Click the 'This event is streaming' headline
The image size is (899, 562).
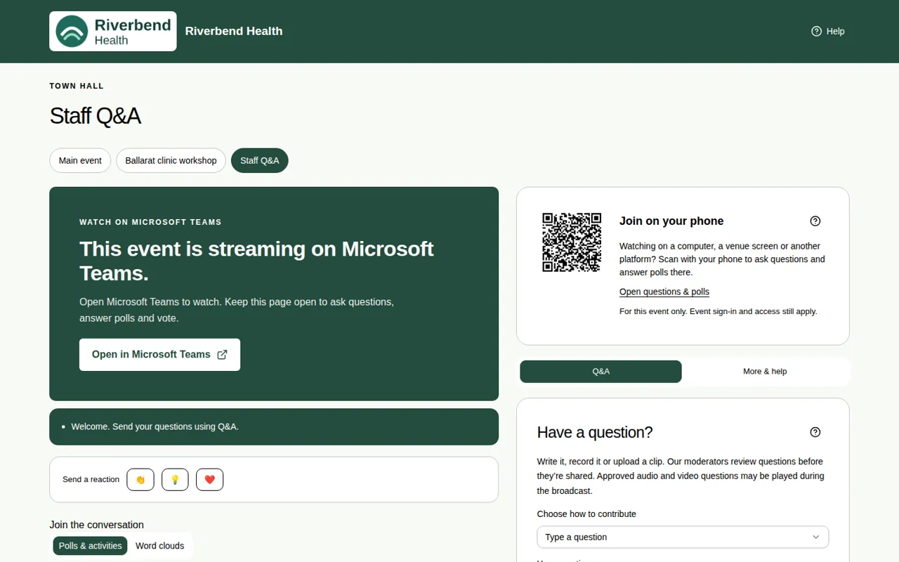[256, 261]
